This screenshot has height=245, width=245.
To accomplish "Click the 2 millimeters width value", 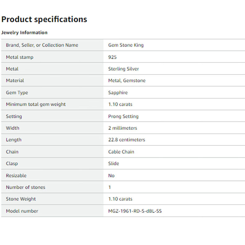I will coord(122,128).
